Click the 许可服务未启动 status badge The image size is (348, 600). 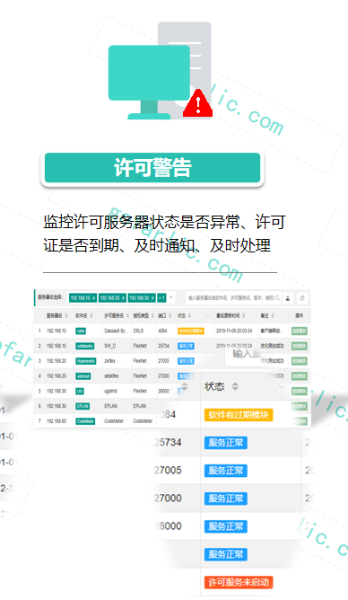click(x=239, y=582)
